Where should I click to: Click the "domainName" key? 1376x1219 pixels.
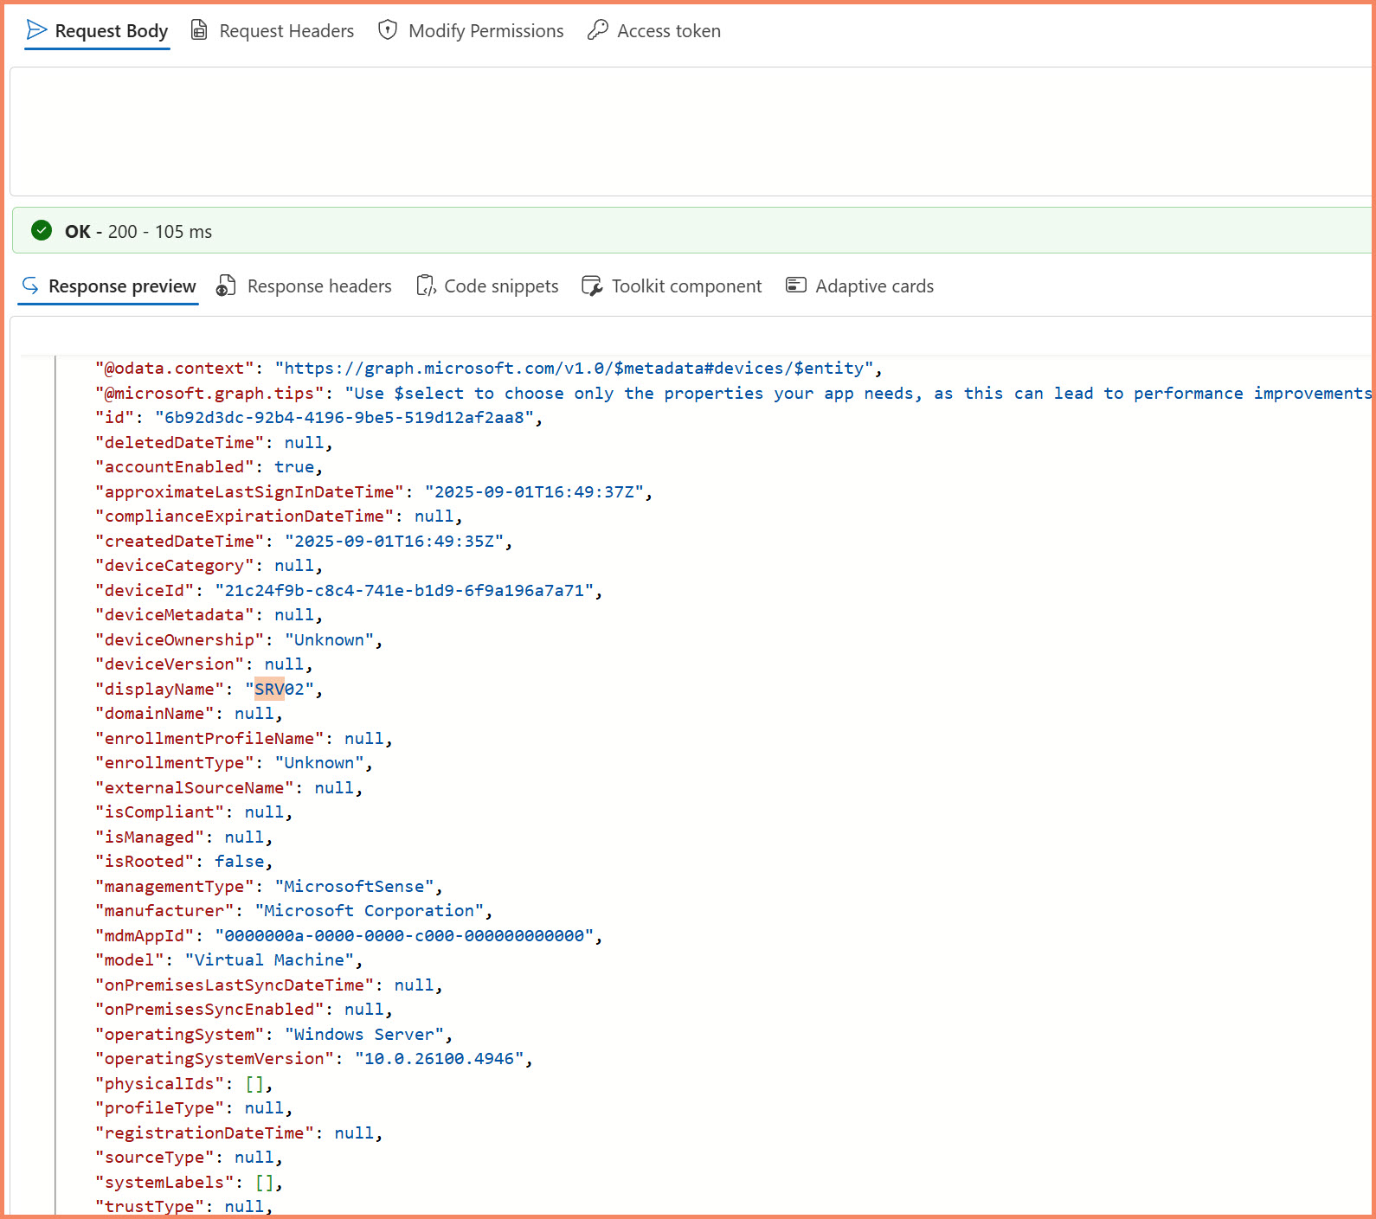[155, 714]
